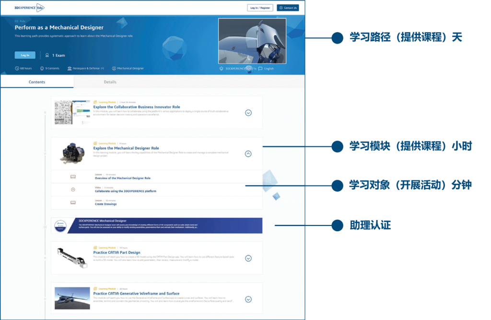Click the exam ribbon badge icon
The width and height of the screenshot is (491, 320).
pos(47,55)
